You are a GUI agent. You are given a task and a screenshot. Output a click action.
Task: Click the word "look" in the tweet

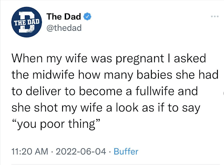click(x=127, y=108)
